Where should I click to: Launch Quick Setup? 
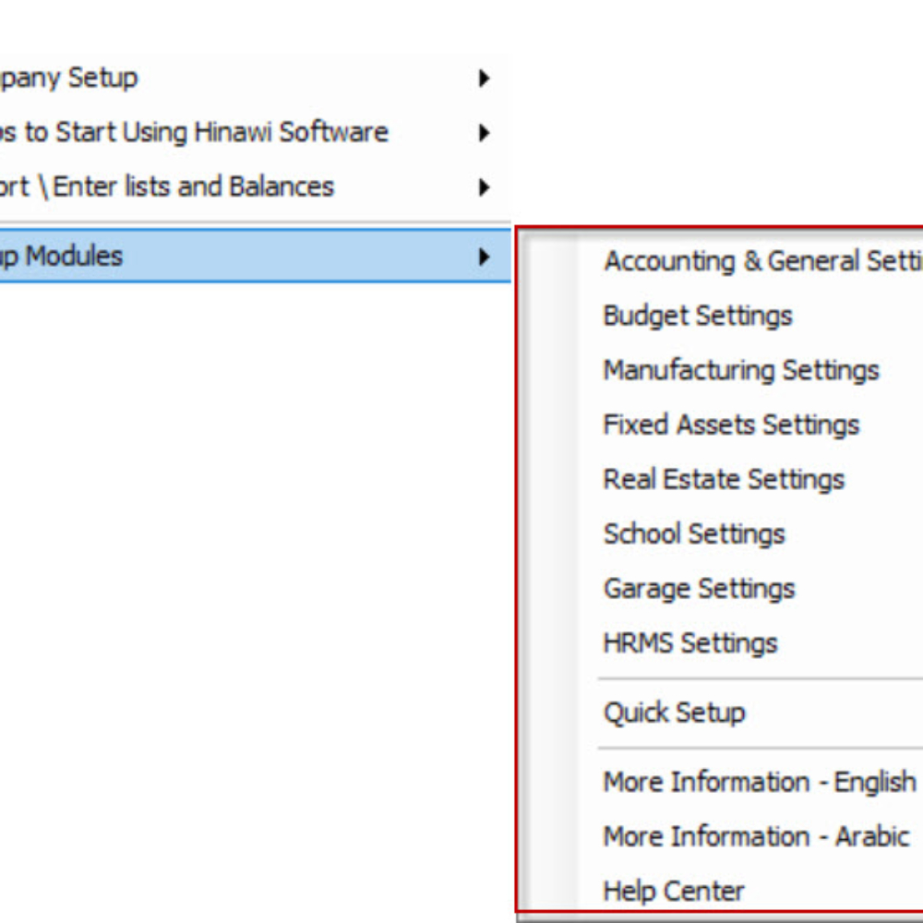675,713
